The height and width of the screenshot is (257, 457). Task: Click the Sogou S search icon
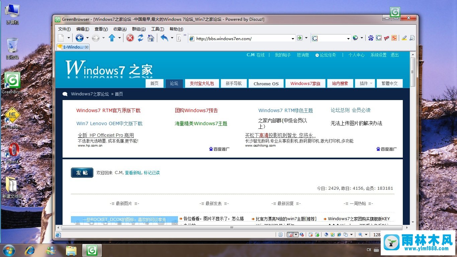[394, 38]
